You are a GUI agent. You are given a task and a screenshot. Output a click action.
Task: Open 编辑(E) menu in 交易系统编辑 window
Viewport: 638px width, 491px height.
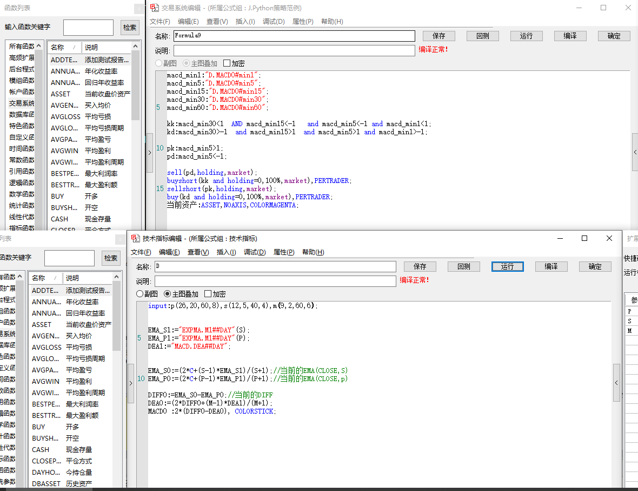point(188,22)
